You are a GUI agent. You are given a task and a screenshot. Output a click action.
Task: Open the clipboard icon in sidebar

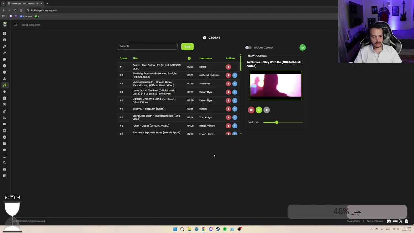[5, 40]
